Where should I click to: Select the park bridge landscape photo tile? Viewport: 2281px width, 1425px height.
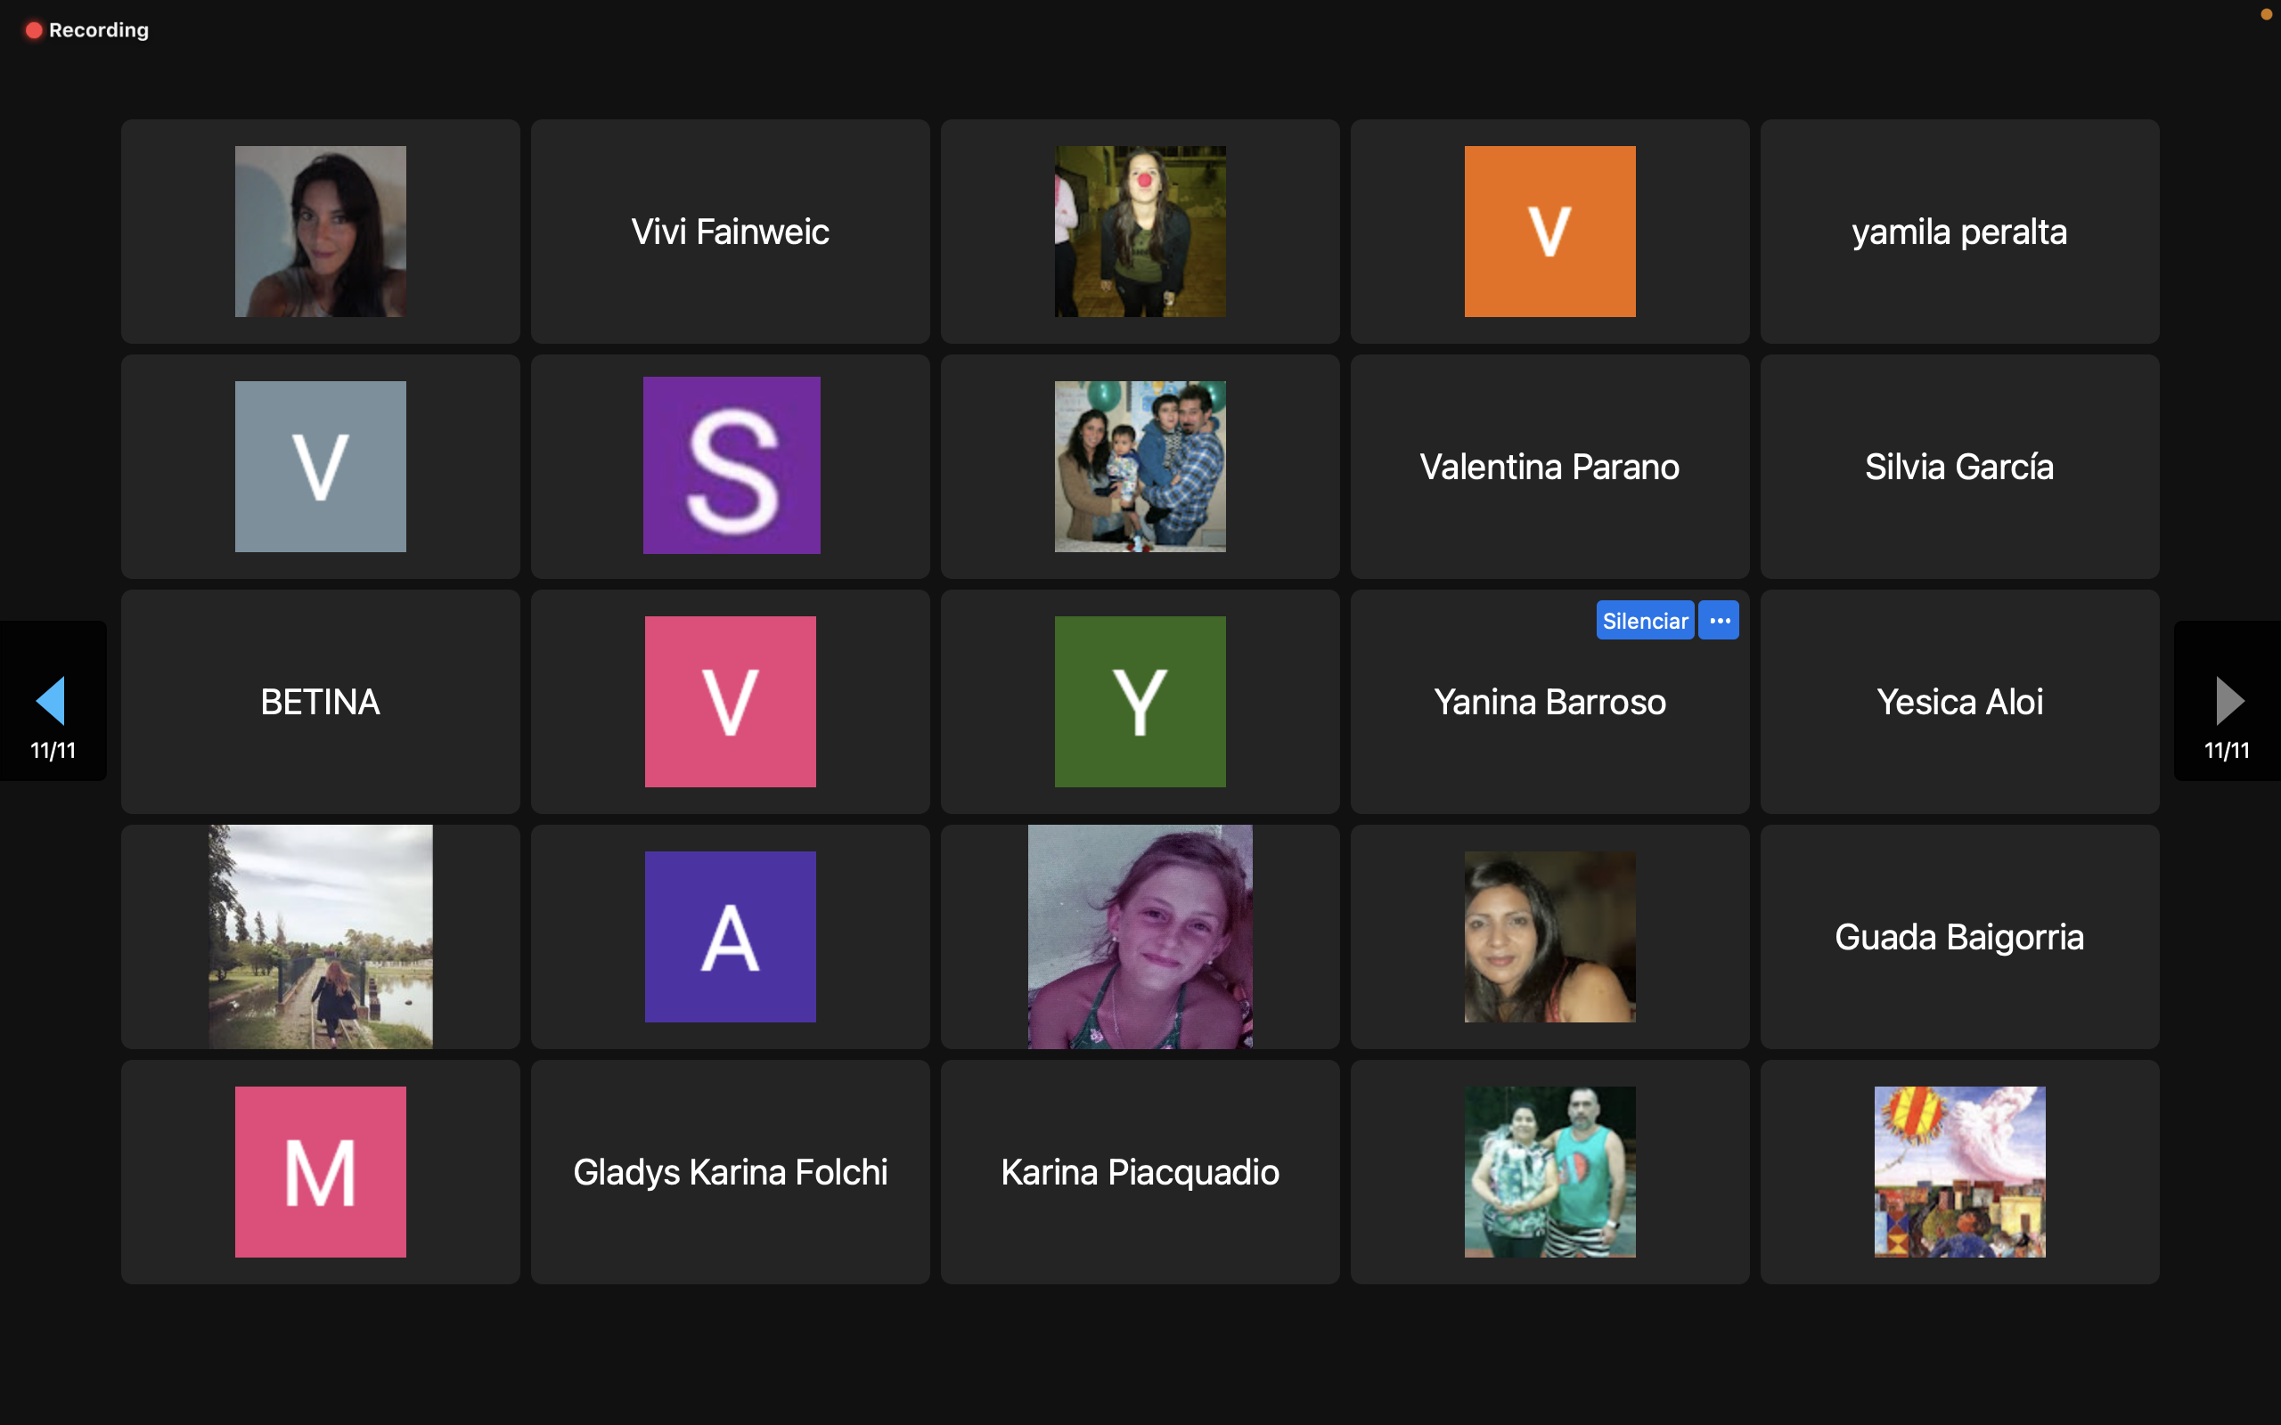click(x=321, y=937)
